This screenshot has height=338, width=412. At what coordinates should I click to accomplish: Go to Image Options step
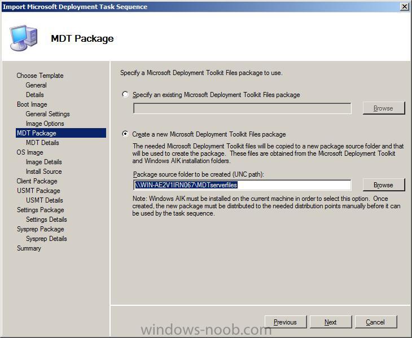(45, 124)
